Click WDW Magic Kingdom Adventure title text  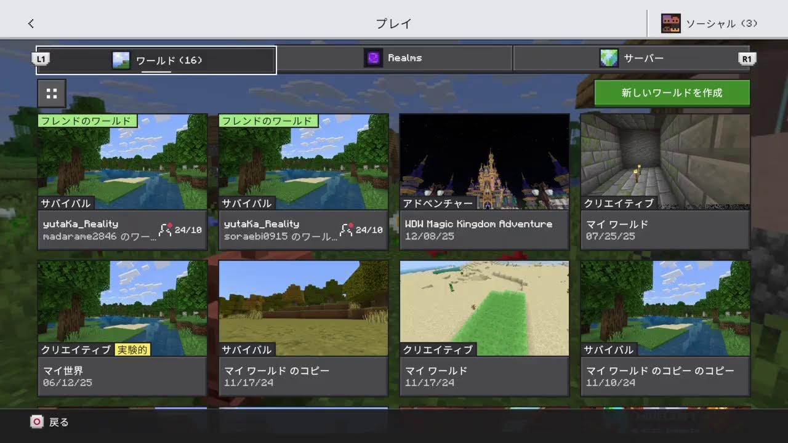[x=478, y=224]
